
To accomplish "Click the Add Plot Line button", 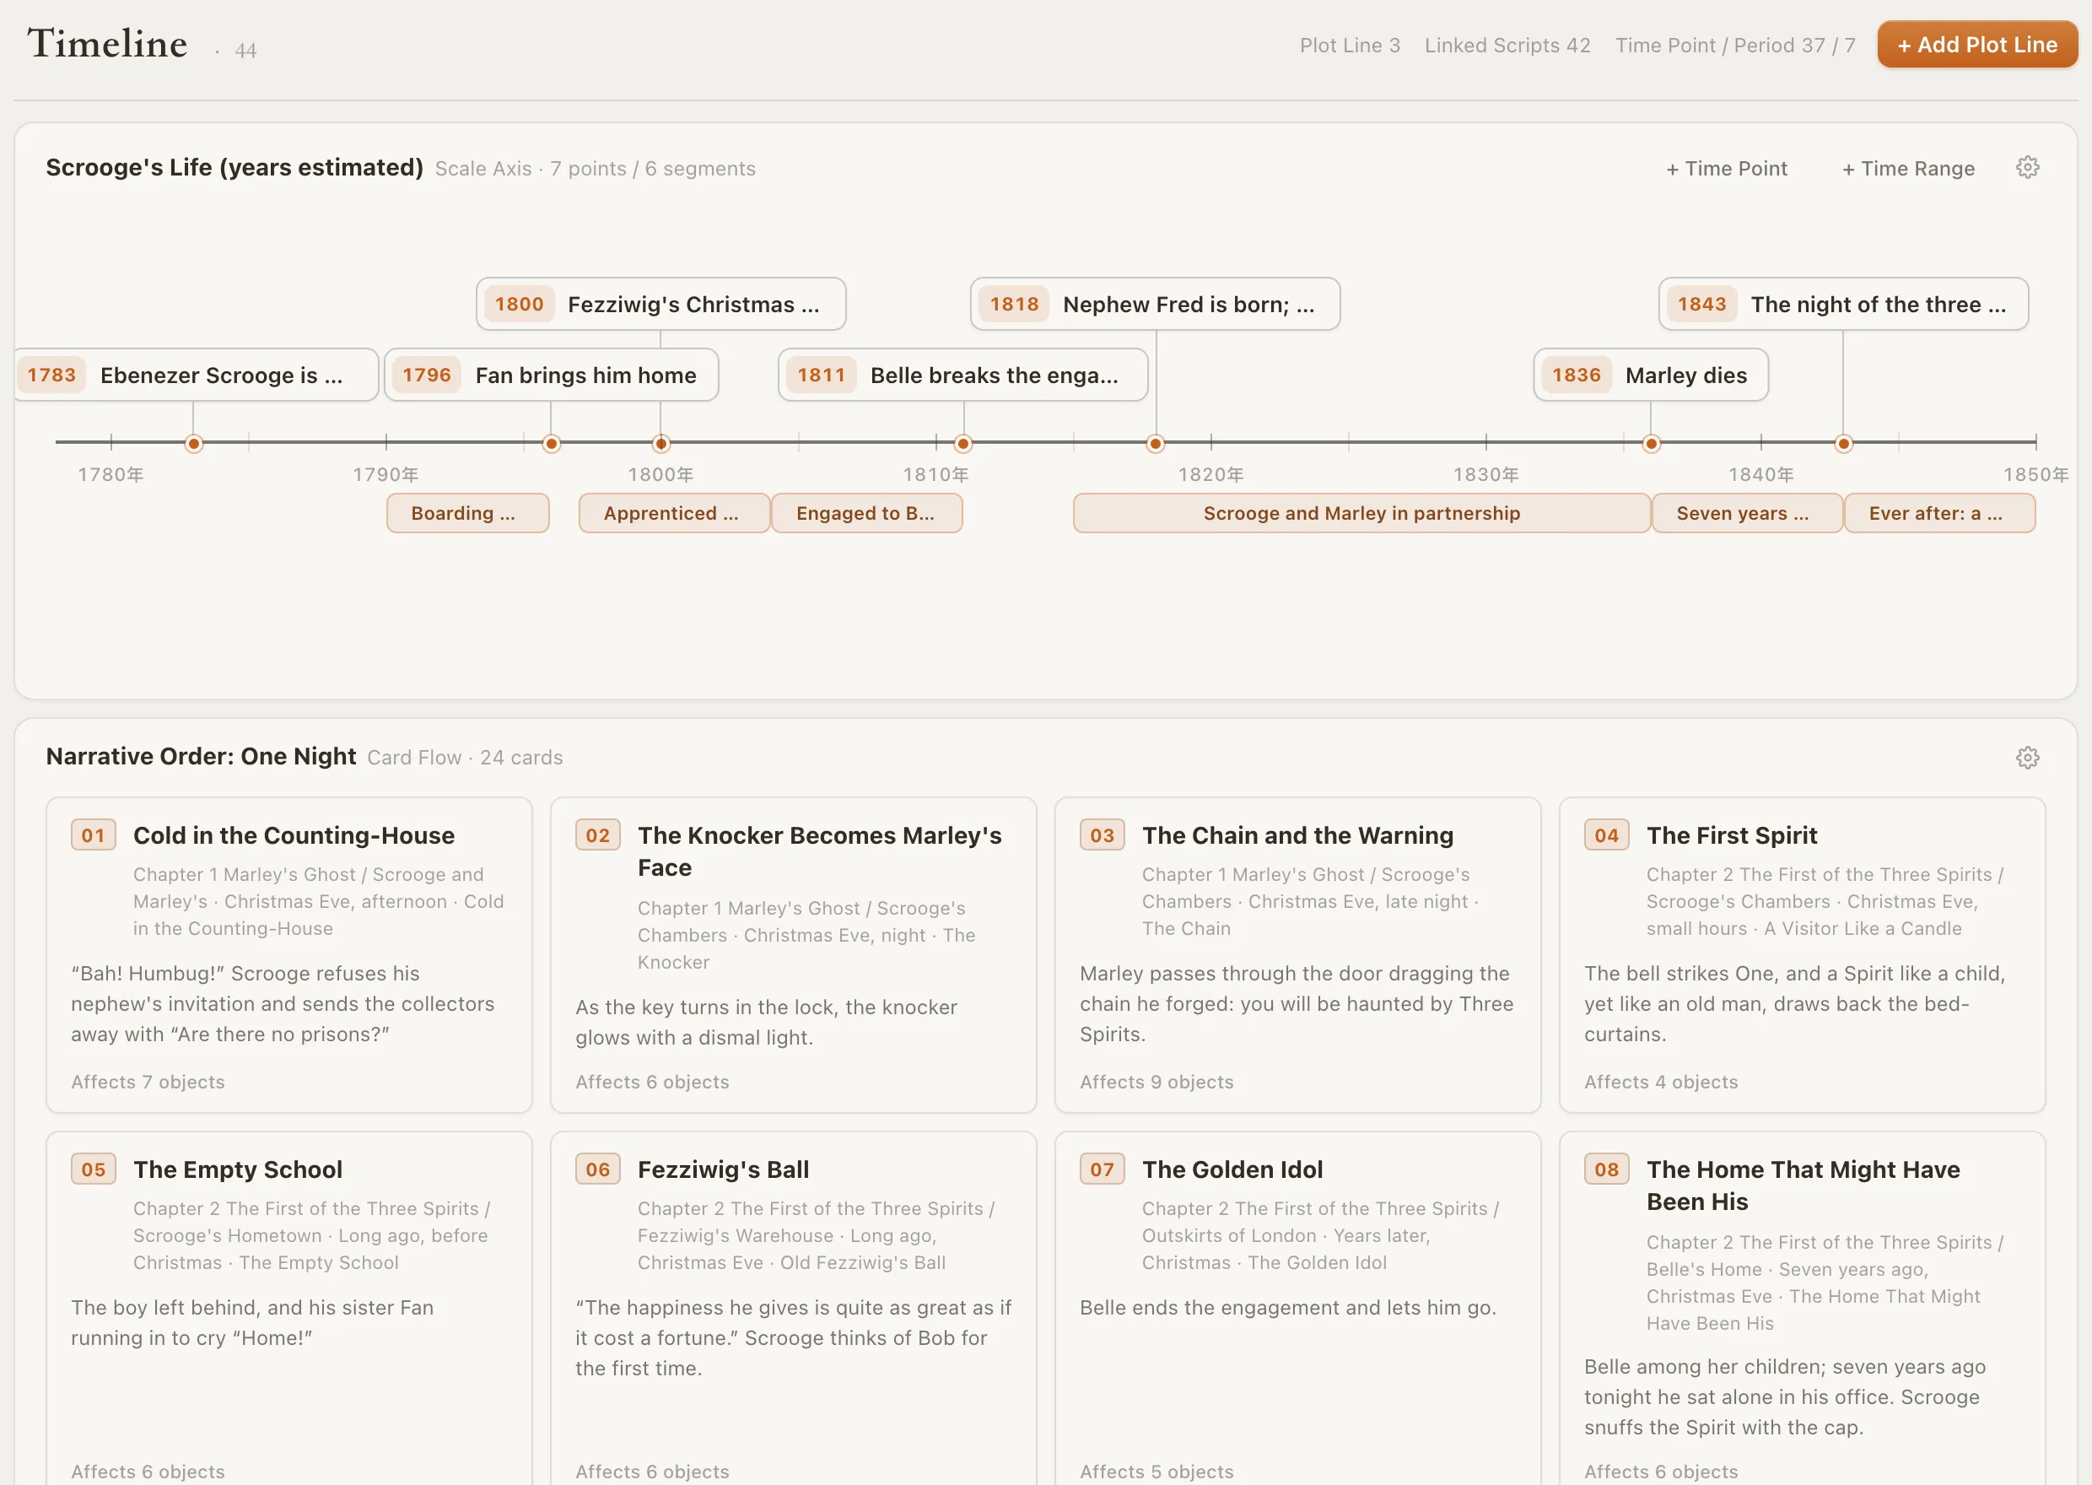I will [1976, 45].
